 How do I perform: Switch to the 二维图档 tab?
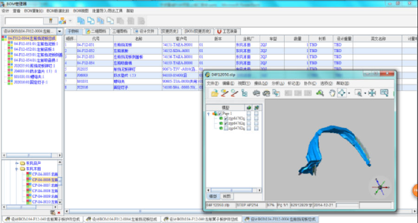tap(96, 31)
